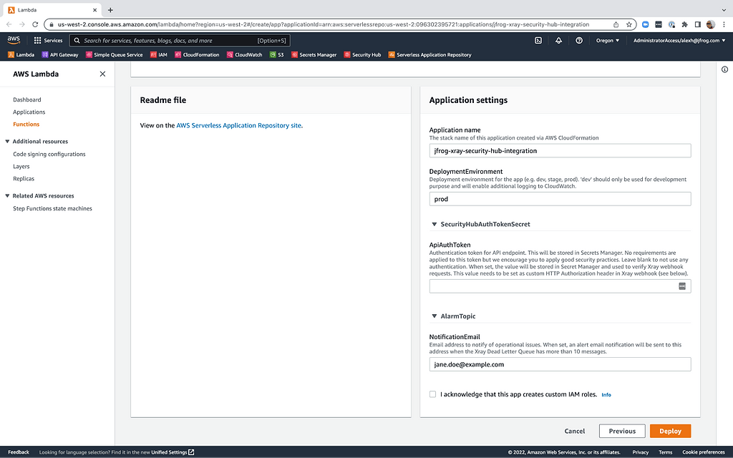733x458 pixels.
Task: Open the notifications bell icon
Action: click(558, 41)
